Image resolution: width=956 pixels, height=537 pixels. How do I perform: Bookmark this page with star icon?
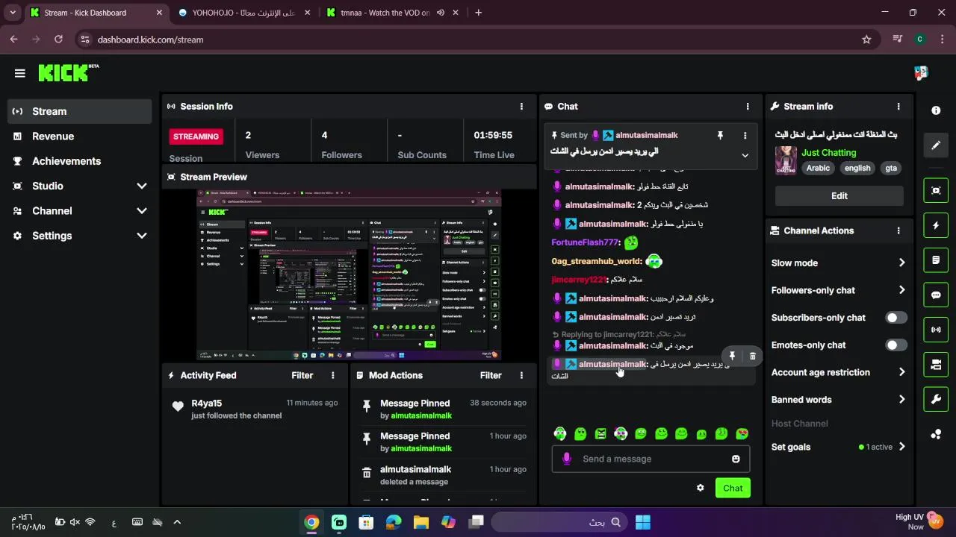[866, 40]
